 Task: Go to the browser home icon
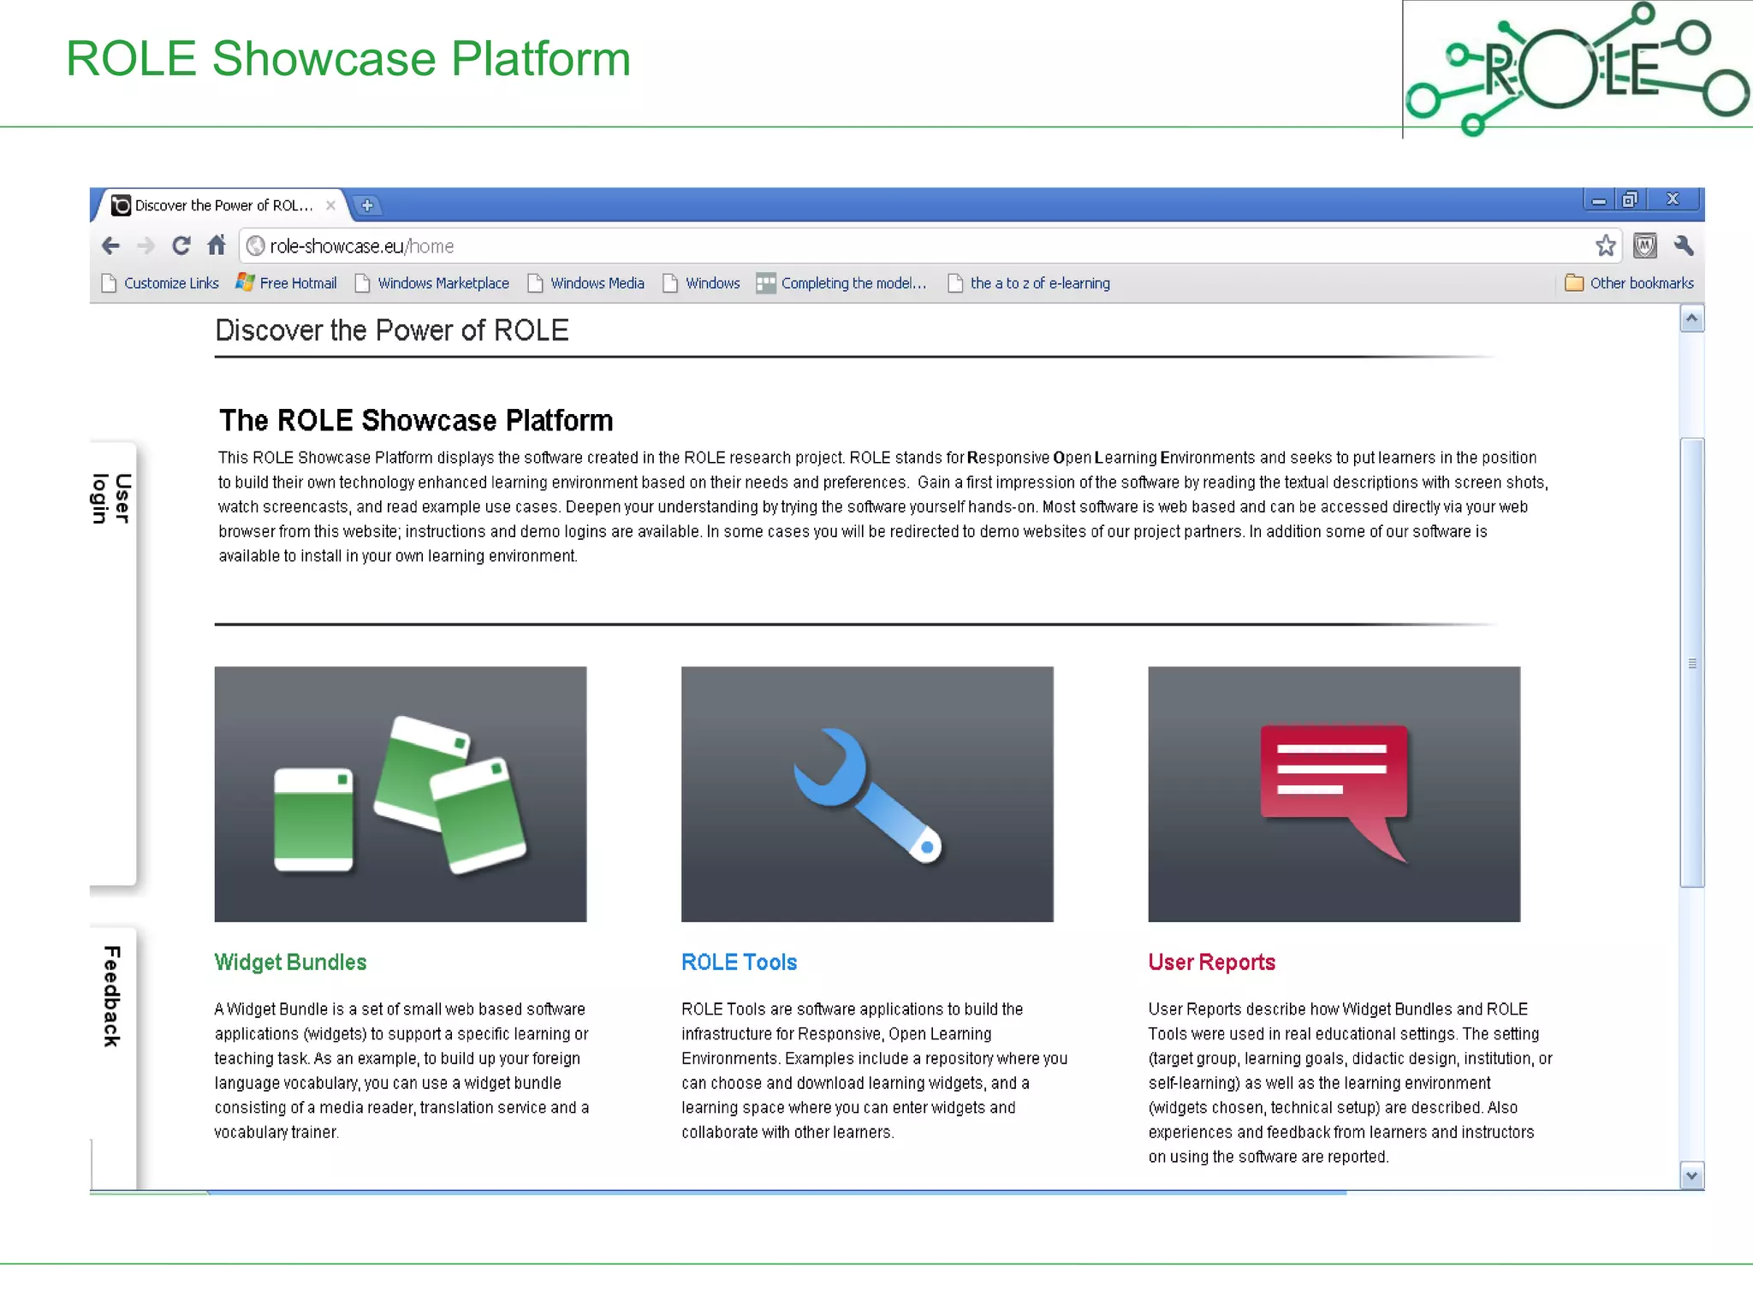(x=217, y=246)
